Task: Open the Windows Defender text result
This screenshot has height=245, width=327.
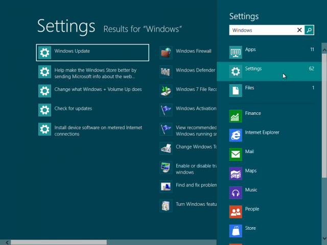Action: coord(195,70)
